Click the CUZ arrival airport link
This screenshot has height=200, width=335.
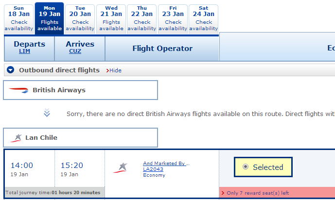pos(75,51)
